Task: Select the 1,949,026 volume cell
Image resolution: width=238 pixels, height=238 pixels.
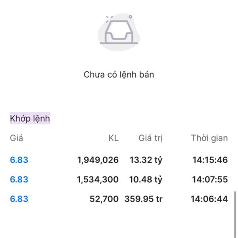Action: 98,160
